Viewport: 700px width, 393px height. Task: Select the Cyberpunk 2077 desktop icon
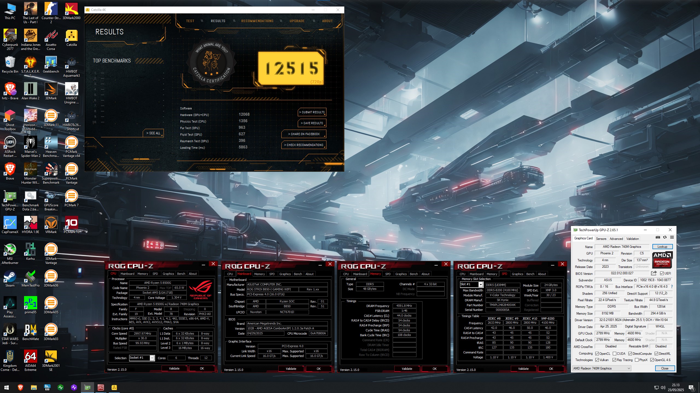(10, 40)
